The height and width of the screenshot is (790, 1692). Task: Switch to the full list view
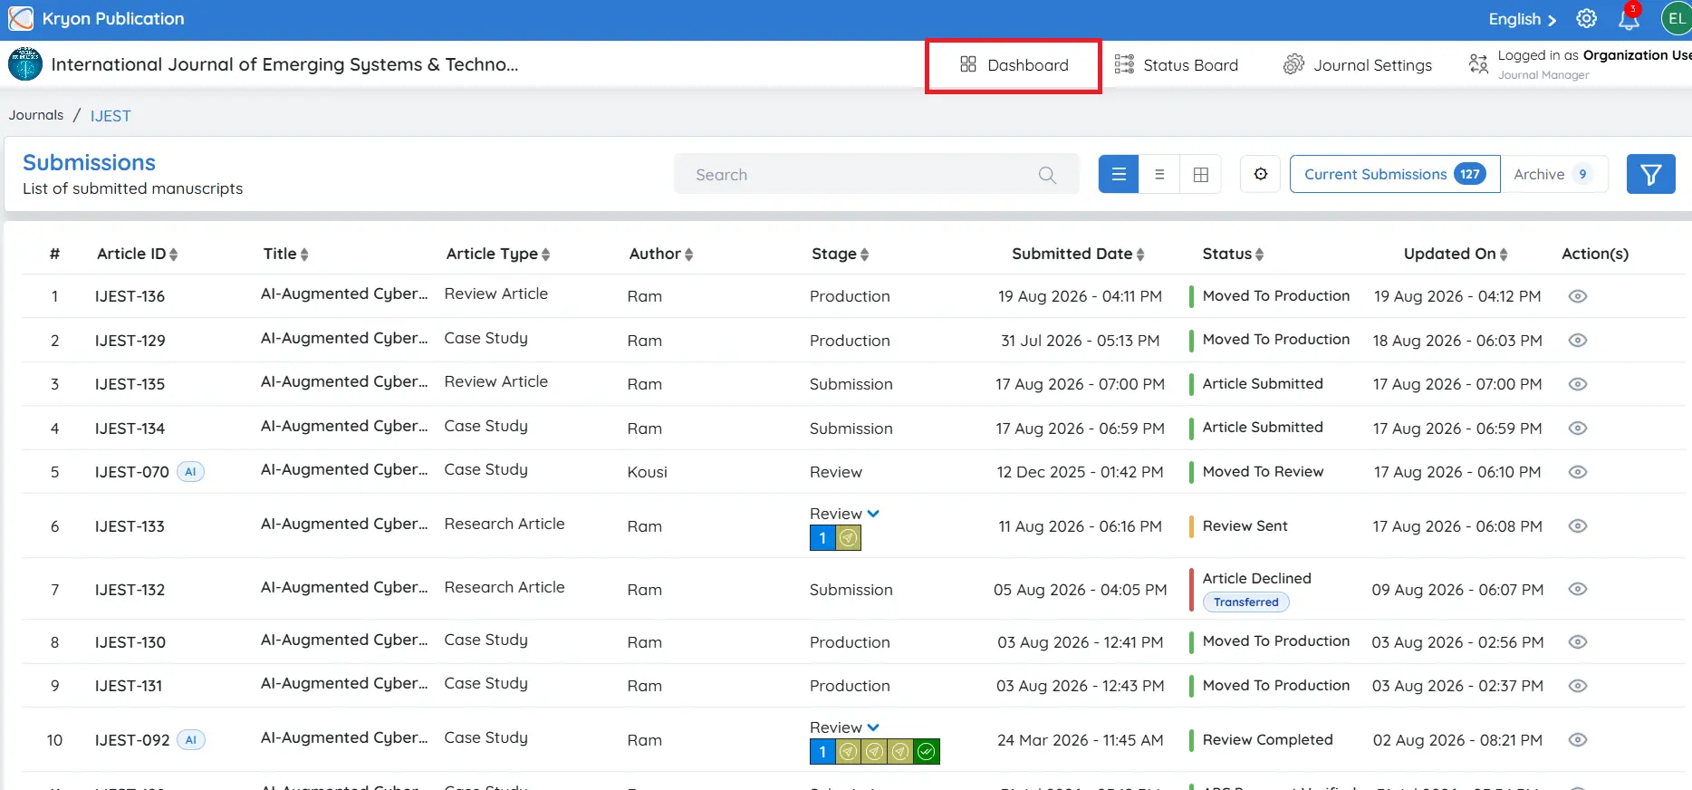(1119, 174)
